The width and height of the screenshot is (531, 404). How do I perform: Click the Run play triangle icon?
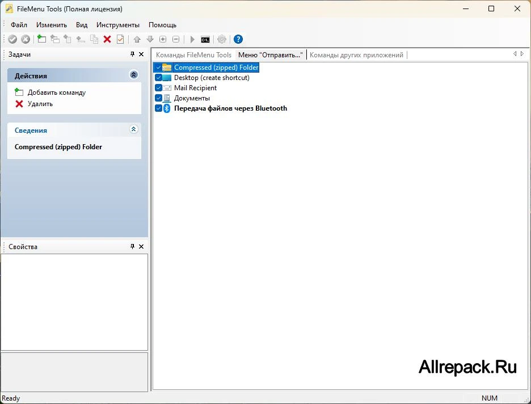[192, 39]
